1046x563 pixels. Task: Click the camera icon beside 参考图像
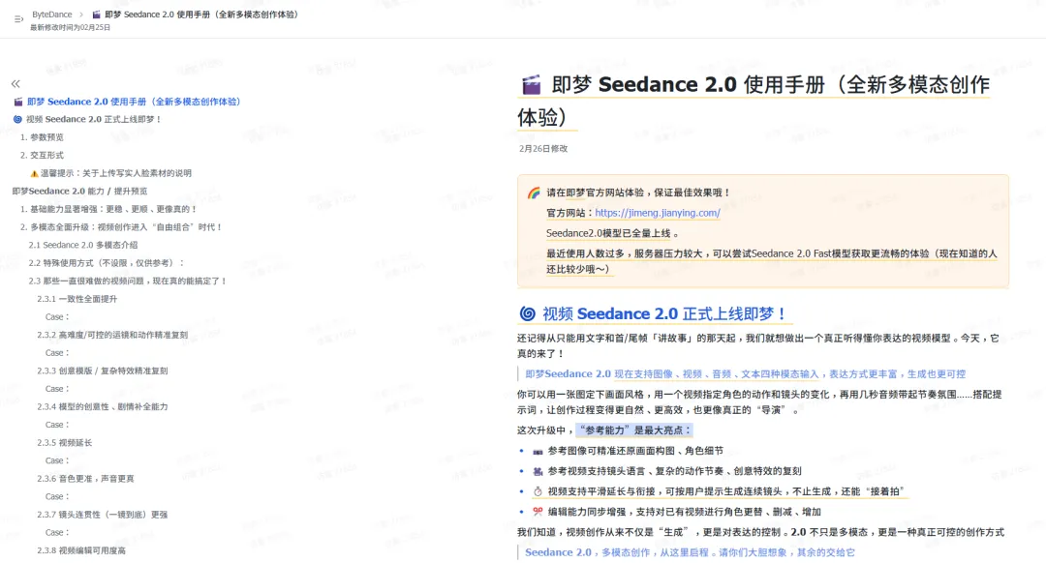pyautogui.click(x=538, y=452)
